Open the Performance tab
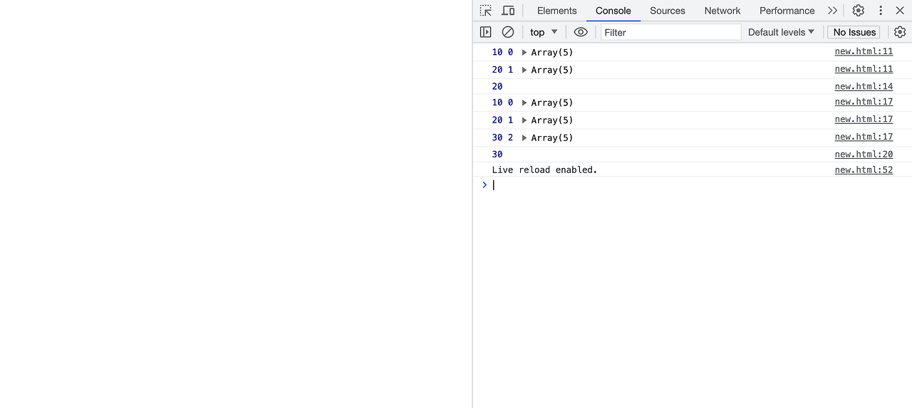912x408 pixels. pyautogui.click(x=787, y=11)
